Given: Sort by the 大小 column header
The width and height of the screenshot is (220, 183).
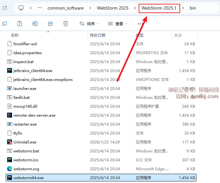Looking at the screenshot, I should point(178,35).
